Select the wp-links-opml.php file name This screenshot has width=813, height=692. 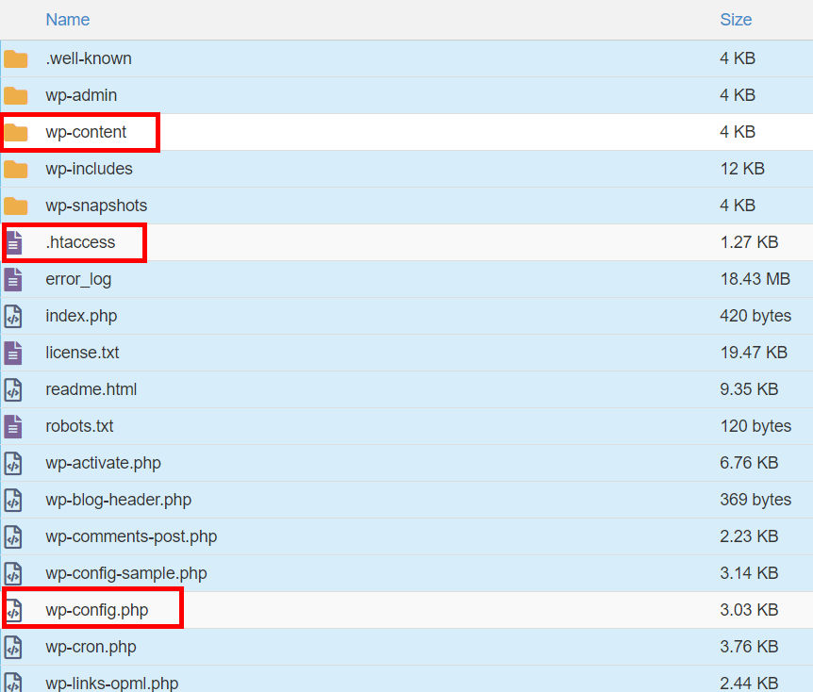coord(112,684)
